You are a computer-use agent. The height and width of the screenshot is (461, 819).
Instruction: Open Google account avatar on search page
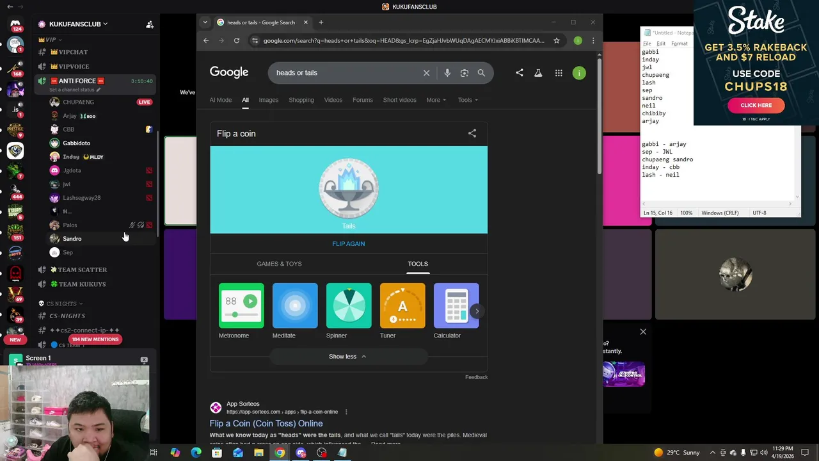click(x=579, y=73)
